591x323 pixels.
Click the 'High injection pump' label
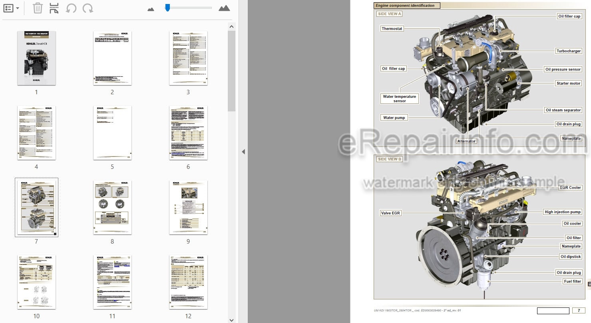tap(562, 212)
